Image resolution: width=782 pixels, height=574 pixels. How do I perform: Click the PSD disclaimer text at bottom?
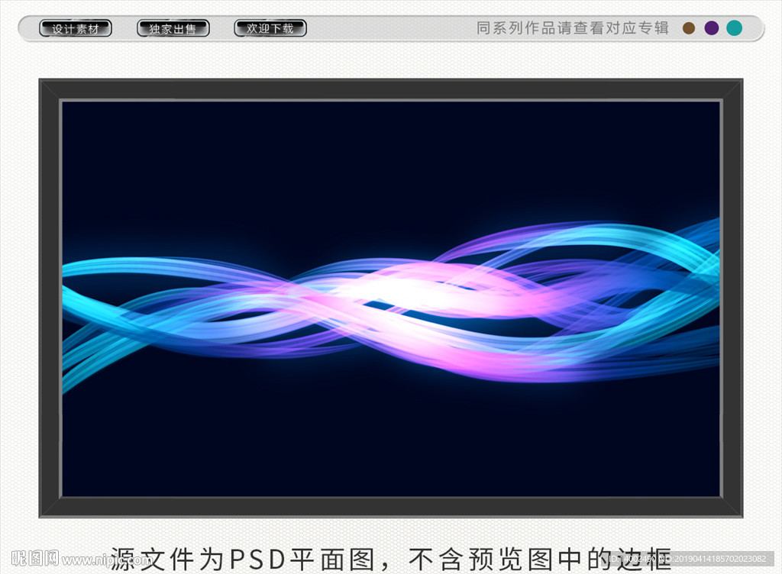(391, 556)
